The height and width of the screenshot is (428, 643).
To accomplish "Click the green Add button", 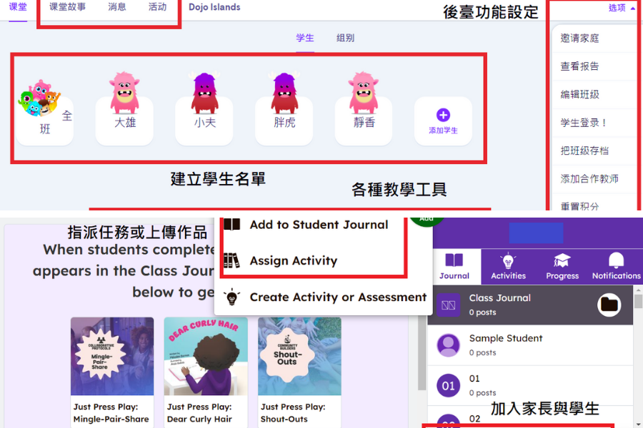I will point(427,220).
